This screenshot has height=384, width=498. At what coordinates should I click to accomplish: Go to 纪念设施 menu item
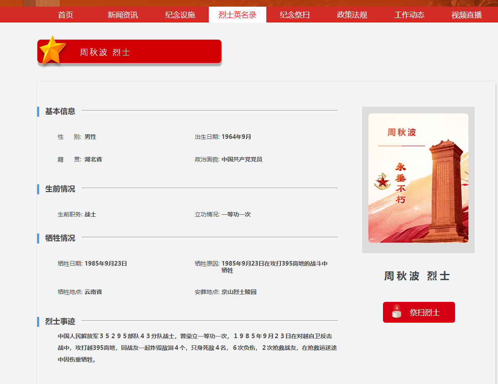(180, 15)
